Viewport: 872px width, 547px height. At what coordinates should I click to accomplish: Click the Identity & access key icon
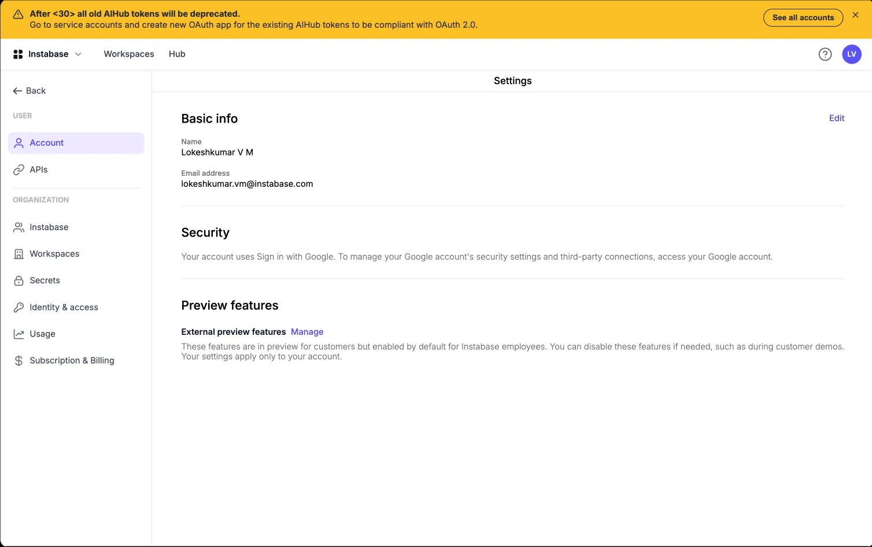point(19,307)
